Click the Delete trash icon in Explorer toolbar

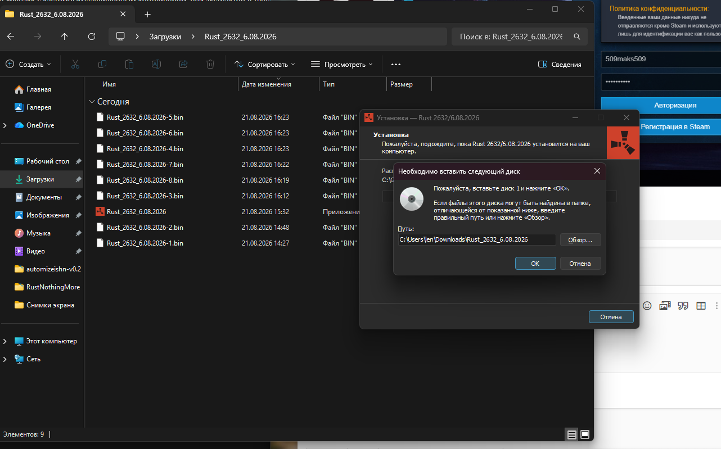tap(210, 64)
